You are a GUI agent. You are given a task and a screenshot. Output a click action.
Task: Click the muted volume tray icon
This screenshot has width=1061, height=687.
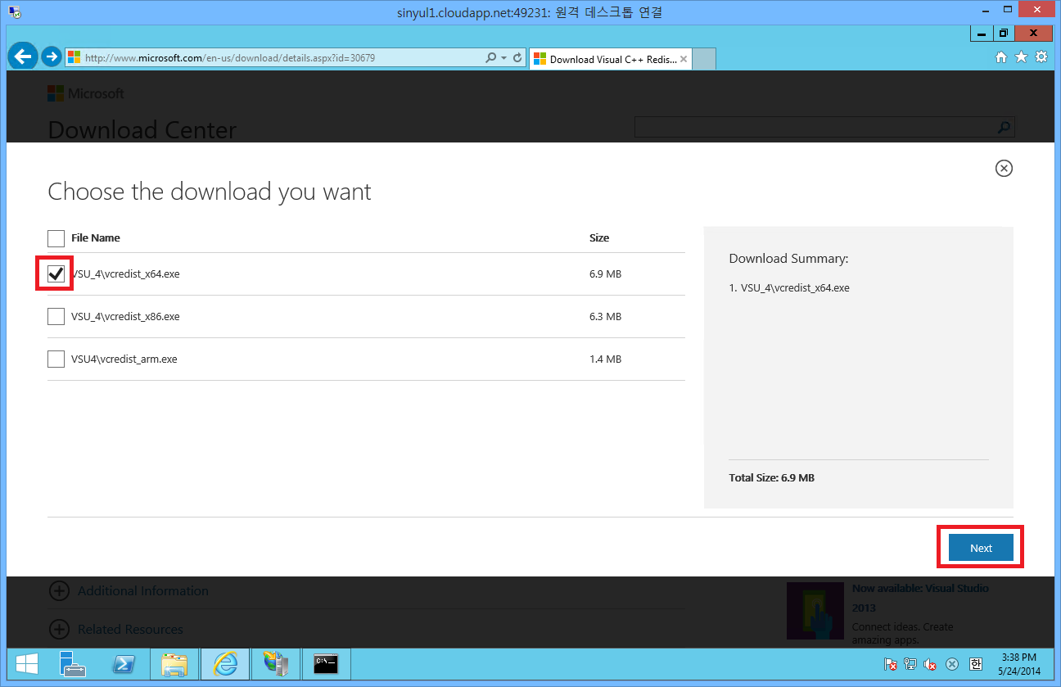930,664
